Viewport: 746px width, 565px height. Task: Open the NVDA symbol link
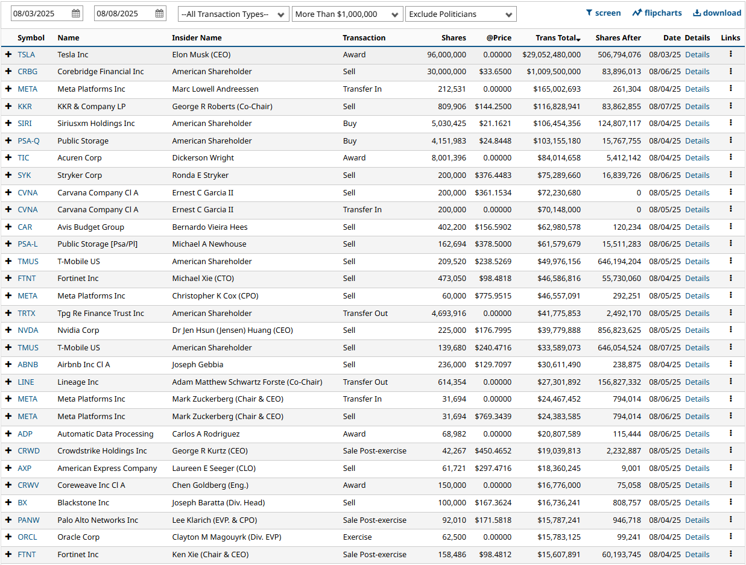28,330
